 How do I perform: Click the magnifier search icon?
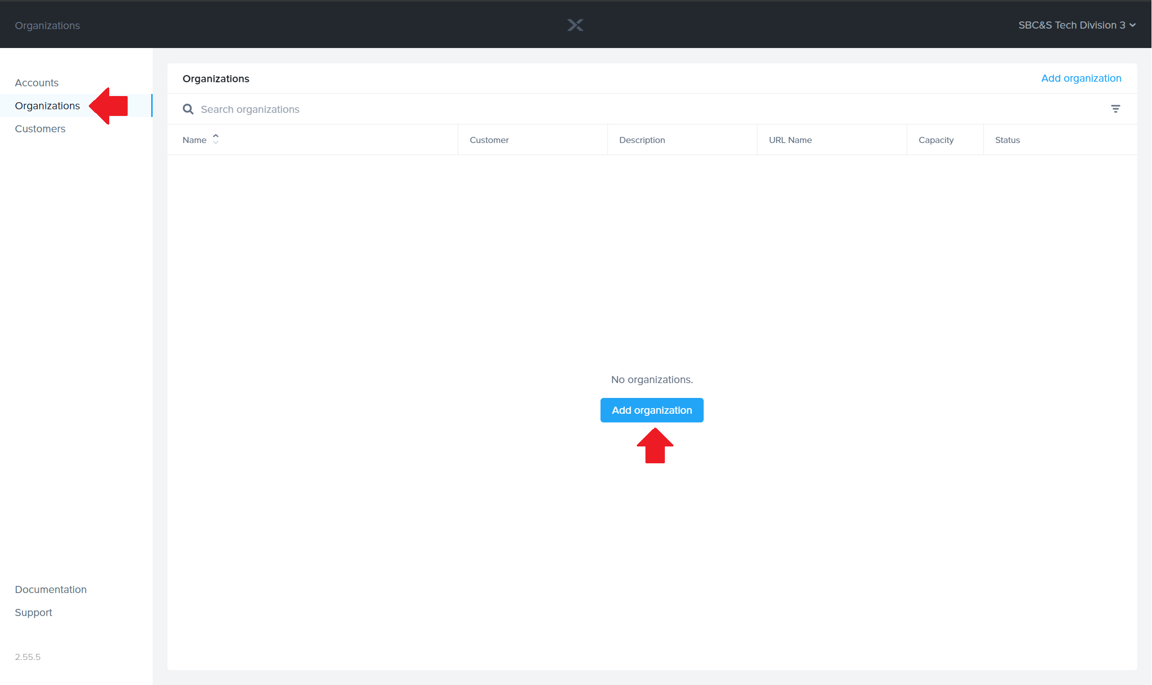[x=188, y=109]
